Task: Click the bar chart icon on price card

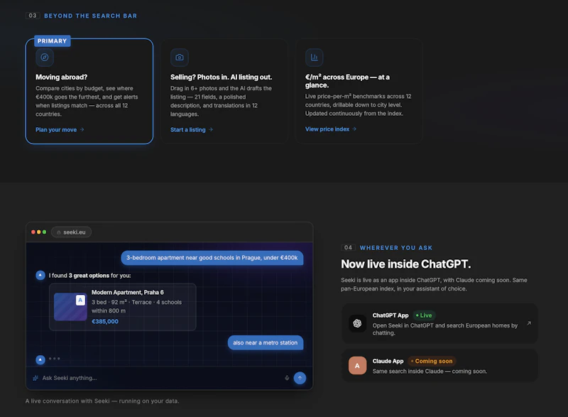Action: point(314,58)
